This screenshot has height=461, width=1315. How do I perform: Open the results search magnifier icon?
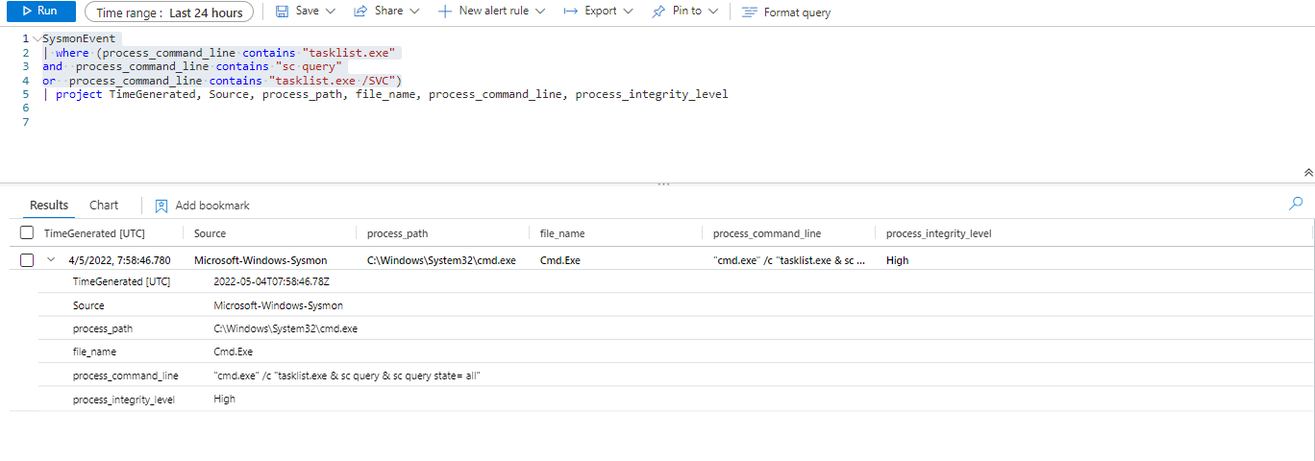point(1296,204)
